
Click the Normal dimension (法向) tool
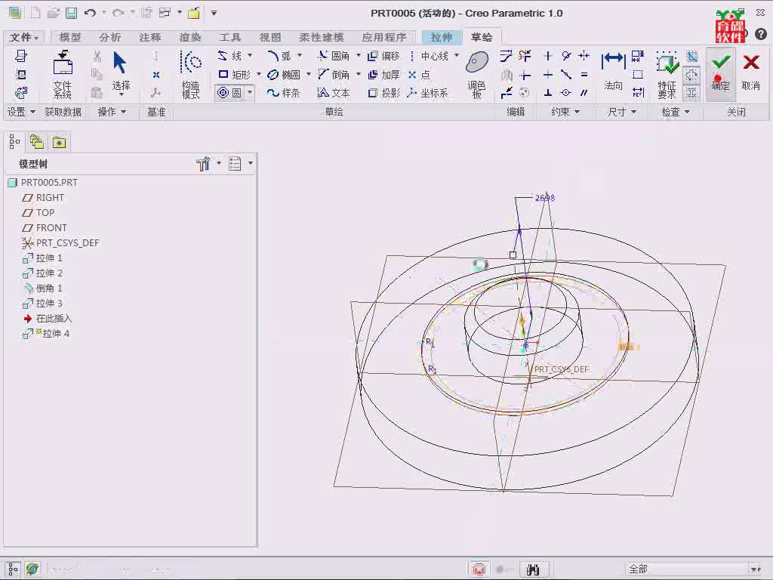coord(613,70)
